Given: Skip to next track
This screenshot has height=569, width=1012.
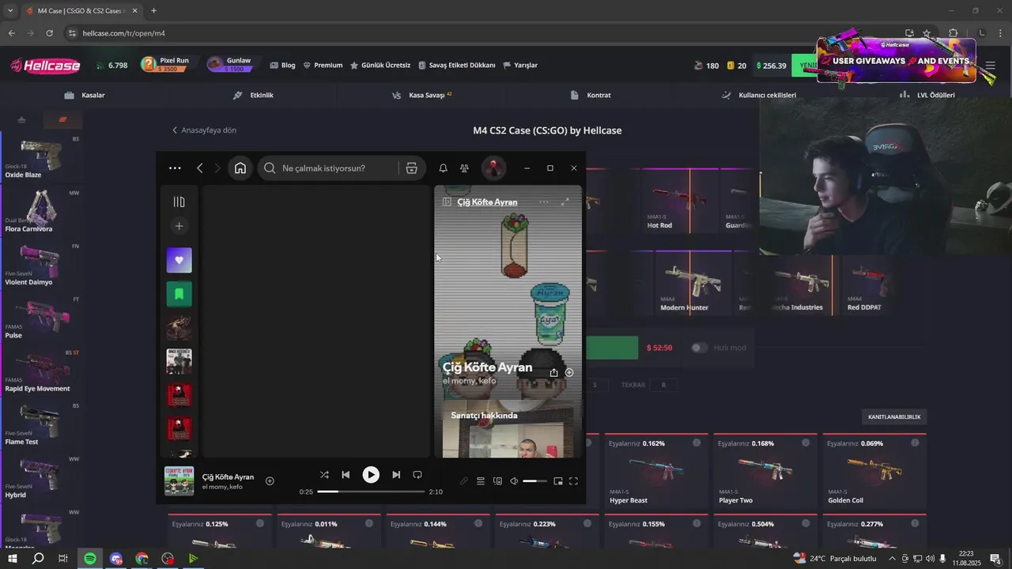Looking at the screenshot, I should pyautogui.click(x=396, y=475).
